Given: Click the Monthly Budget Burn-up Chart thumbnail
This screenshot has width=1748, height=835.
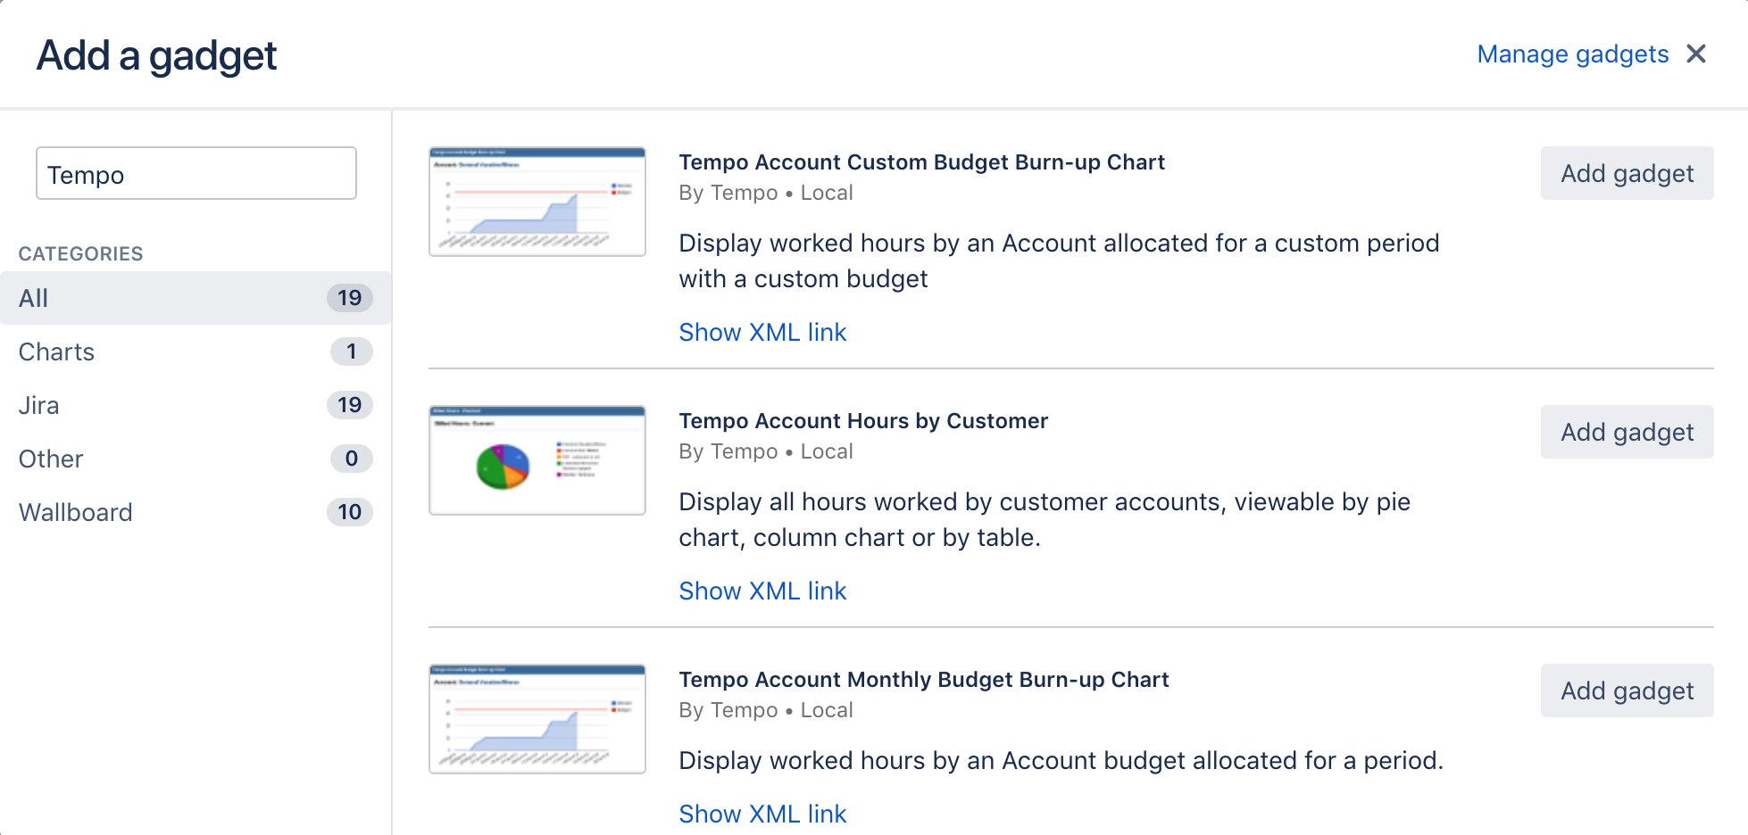Looking at the screenshot, I should coord(537,719).
